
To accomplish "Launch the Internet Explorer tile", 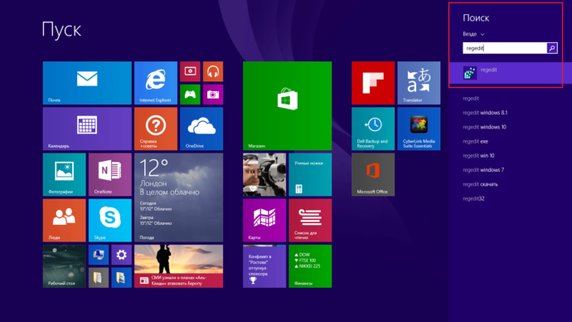I will pyautogui.click(x=156, y=83).
